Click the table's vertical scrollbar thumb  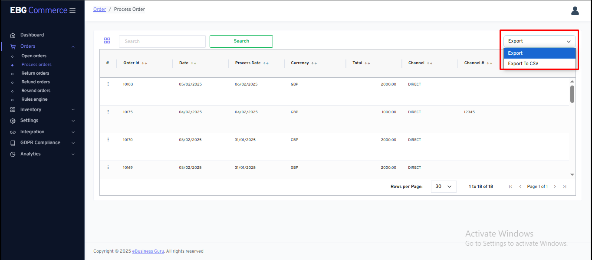pyautogui.click(x=572, y=94)
